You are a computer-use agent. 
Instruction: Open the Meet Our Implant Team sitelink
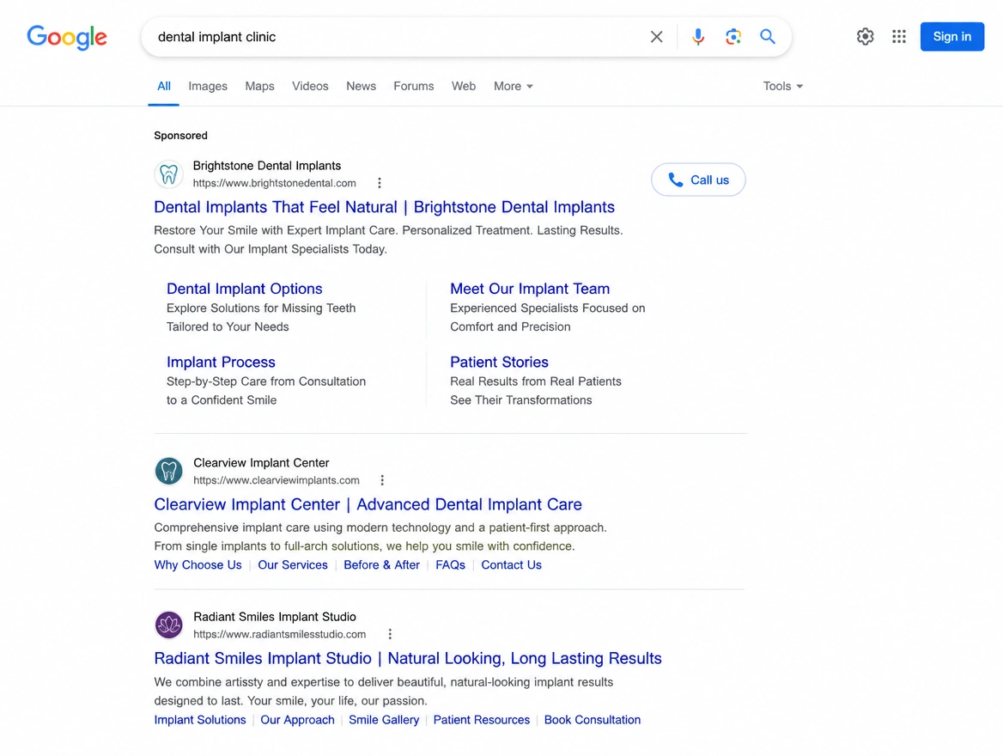(x=530, y=289)
